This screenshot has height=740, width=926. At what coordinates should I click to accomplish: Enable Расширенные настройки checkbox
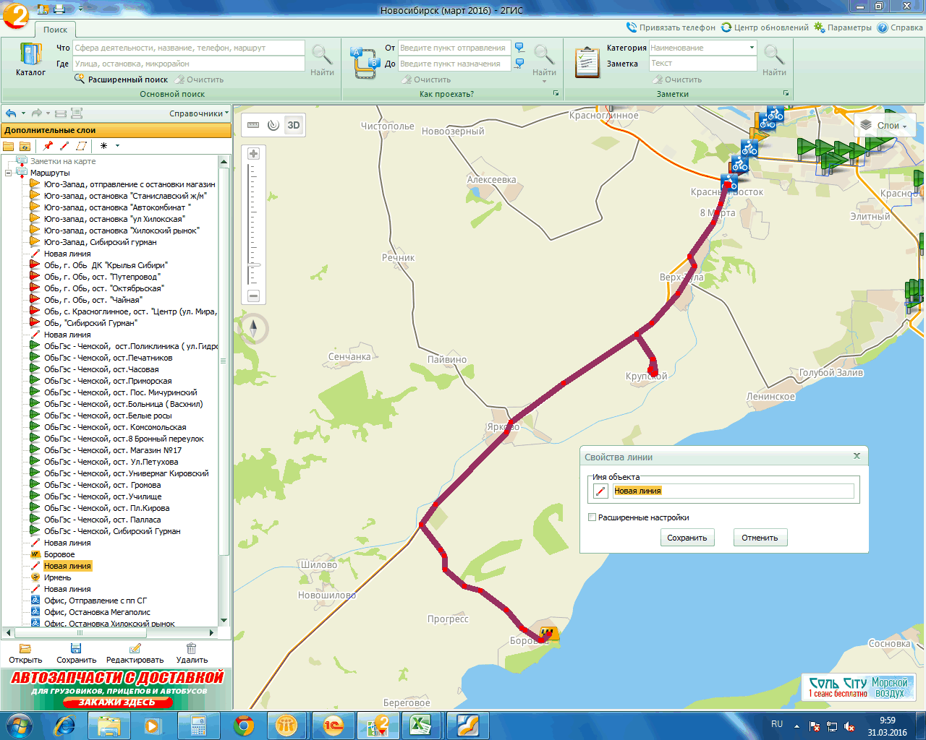coord(592,517)
